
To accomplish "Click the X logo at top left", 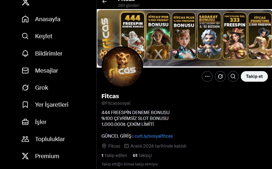I will point(26,2).
